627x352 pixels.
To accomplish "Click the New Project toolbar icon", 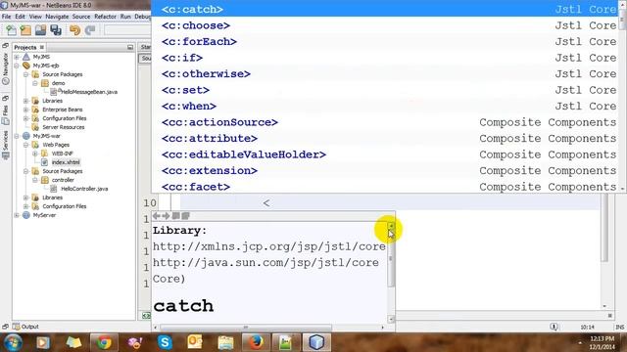I will [26, 30].
